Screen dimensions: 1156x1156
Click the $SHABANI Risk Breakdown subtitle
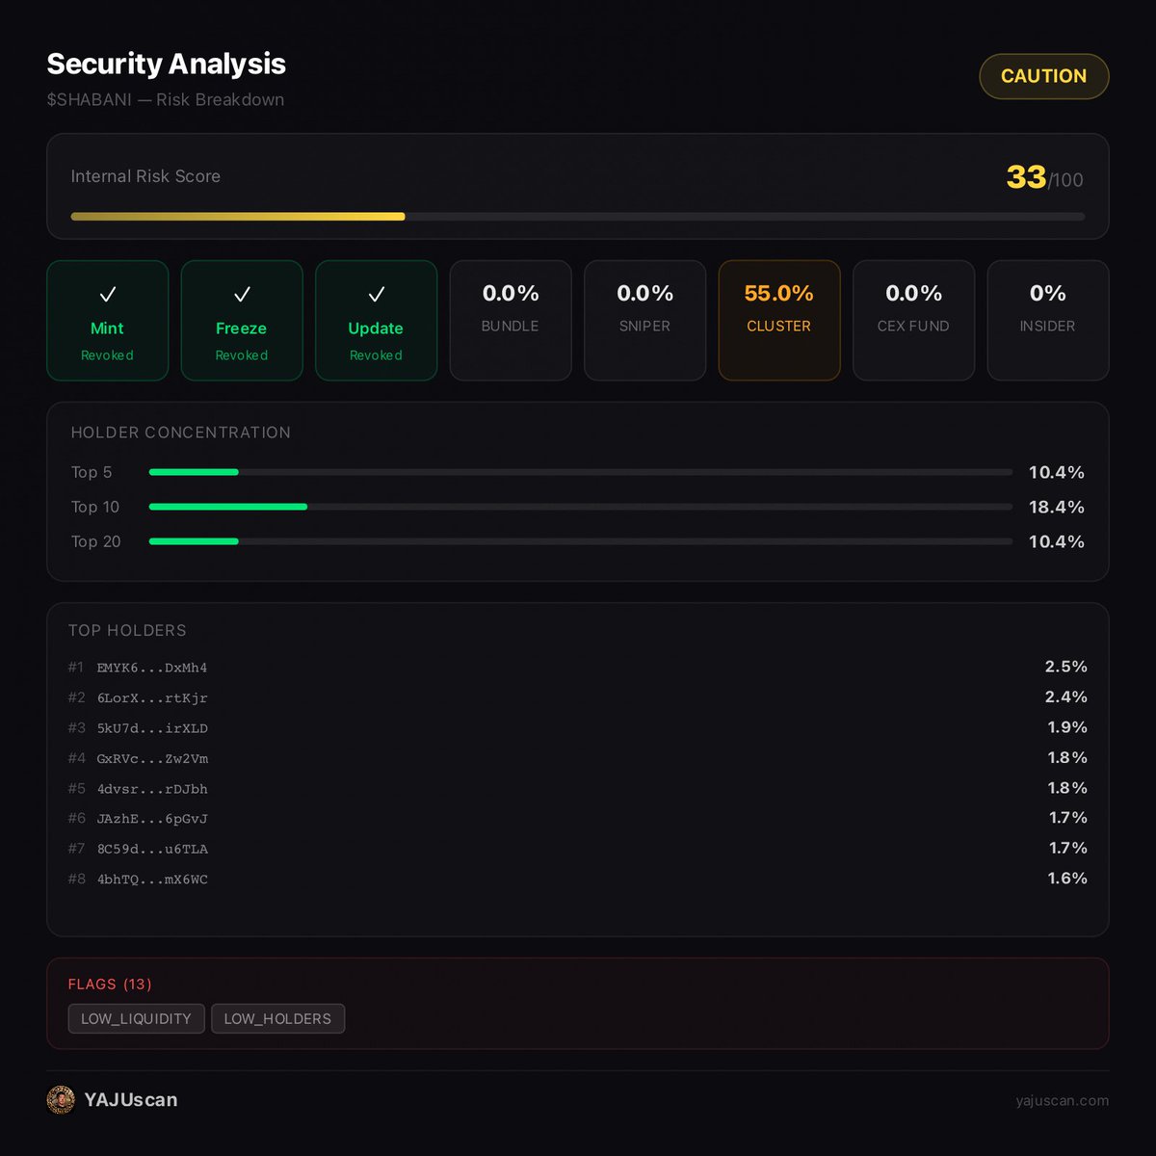[x=166, y=99]
